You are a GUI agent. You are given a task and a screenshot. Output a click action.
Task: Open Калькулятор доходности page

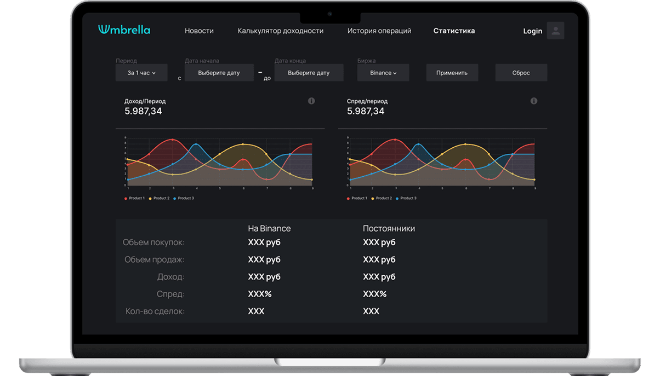click(x=280, y=31)
